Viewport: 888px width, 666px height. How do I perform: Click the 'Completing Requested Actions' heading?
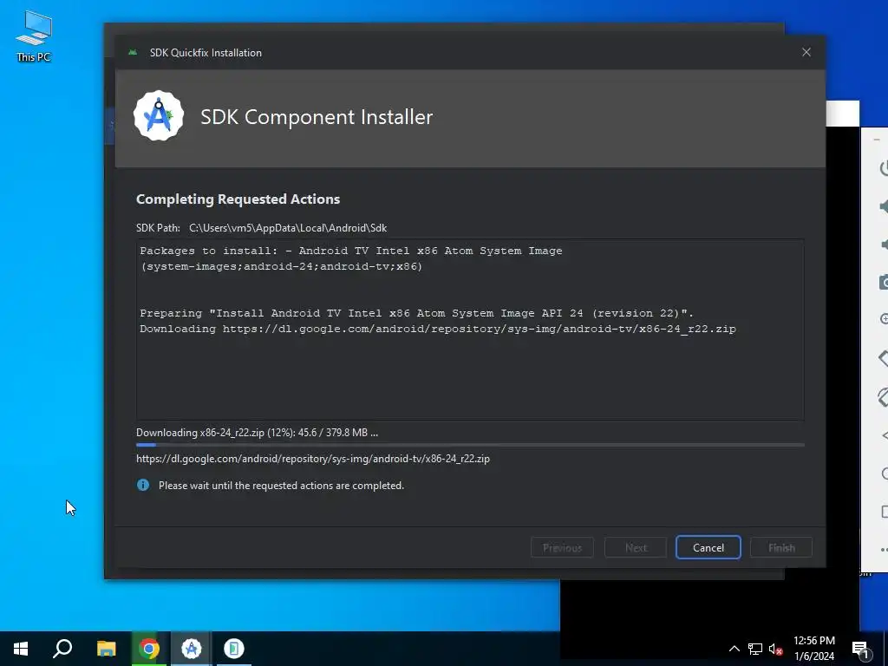(x=238, y=199)
